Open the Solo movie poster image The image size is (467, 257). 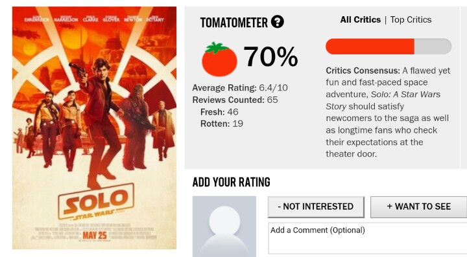94,128
